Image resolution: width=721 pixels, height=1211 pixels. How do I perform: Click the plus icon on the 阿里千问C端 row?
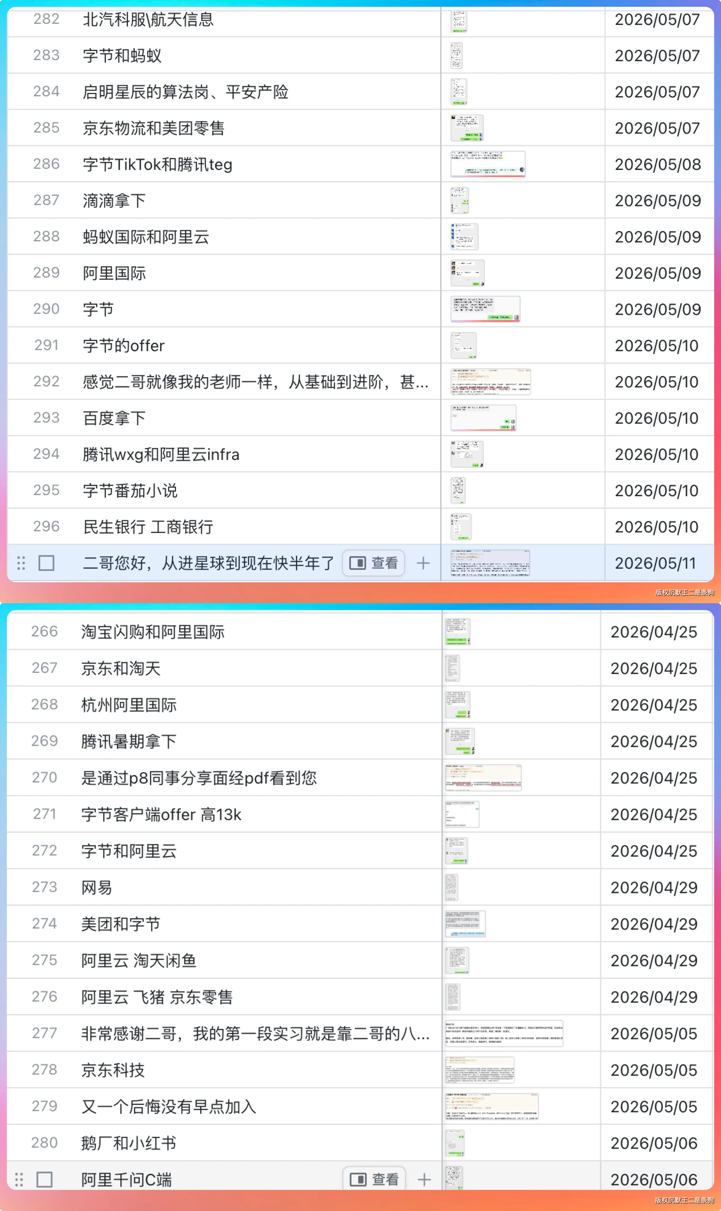424,1179
